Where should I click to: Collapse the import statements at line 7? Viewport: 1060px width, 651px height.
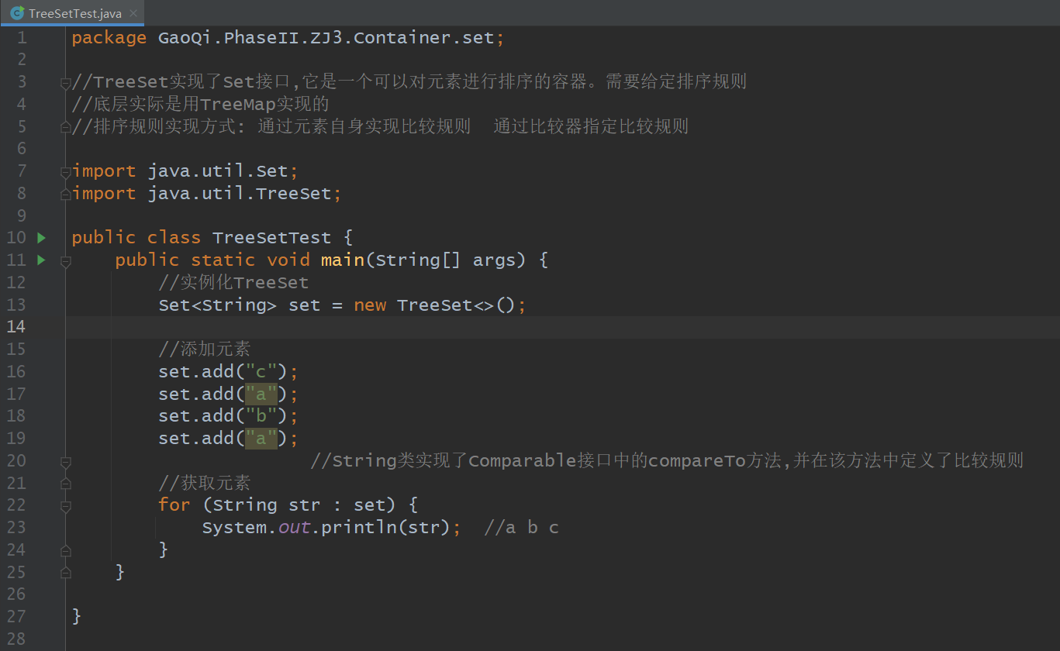pyautogui.click(x=66, y=172)
